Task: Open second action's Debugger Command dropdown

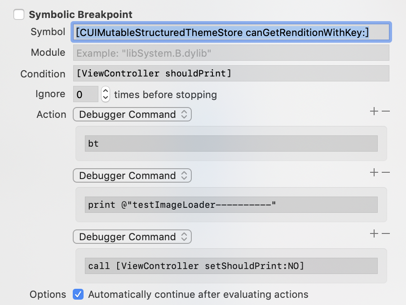Action: point(132,176)
